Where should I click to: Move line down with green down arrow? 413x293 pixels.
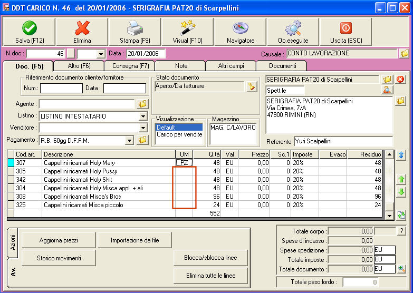401,192
